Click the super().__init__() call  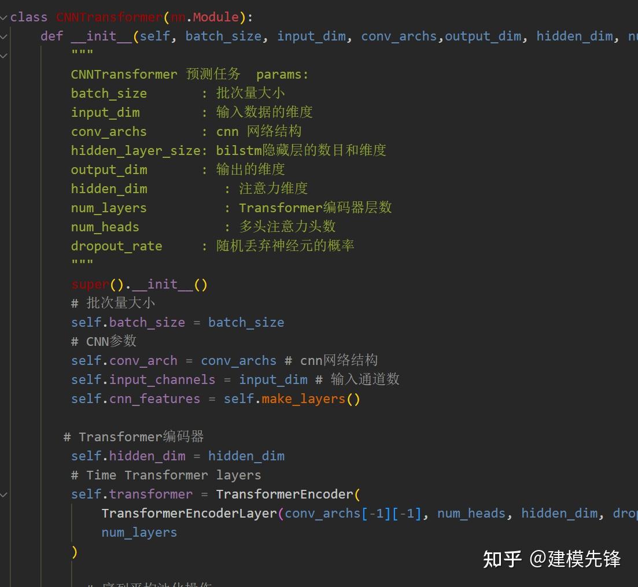tap(139, 284)
